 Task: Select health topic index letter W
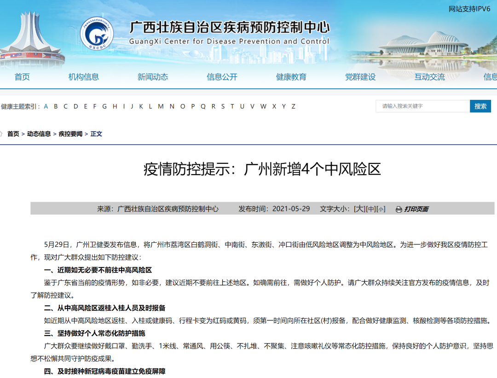pyautogui.click(x=263, y=106)
